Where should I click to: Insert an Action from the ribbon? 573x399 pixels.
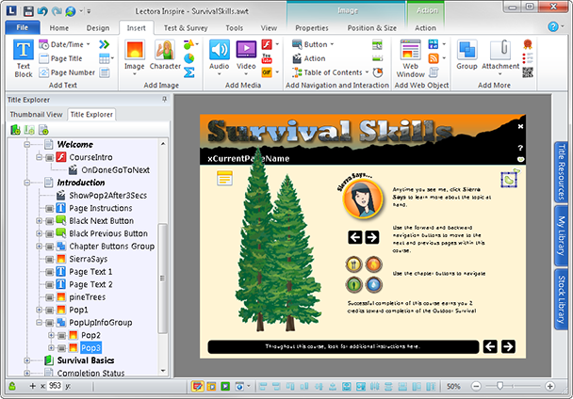[x=309, y=58]
